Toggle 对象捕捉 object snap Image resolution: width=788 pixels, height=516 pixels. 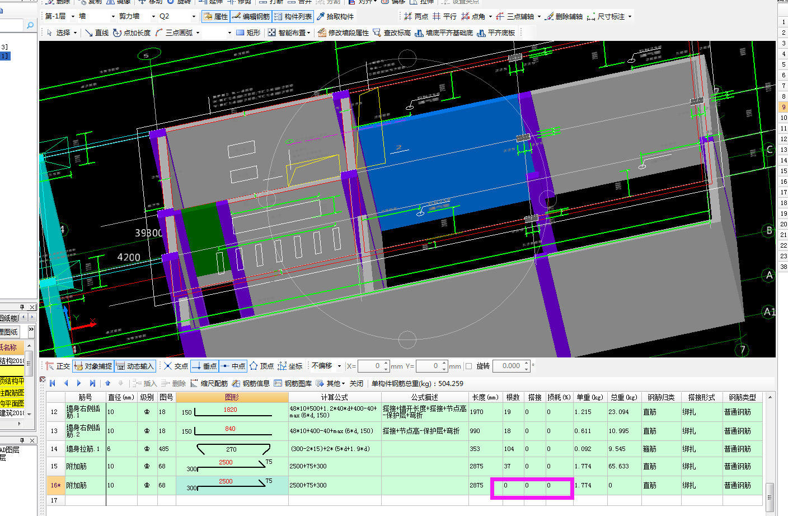pyautogui.click(x=93, y=366)
